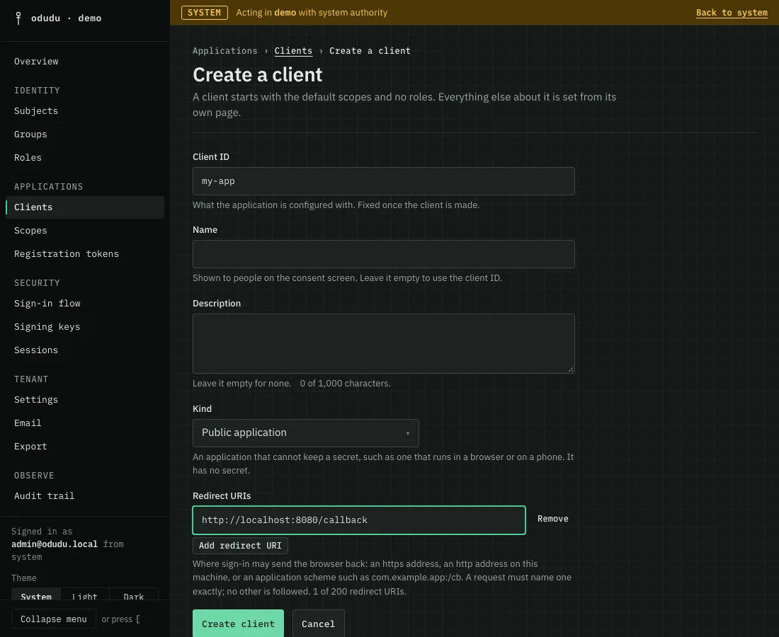Switch theme to Light
This screenshot has height=637, width=779.
(x=84, y=595)
